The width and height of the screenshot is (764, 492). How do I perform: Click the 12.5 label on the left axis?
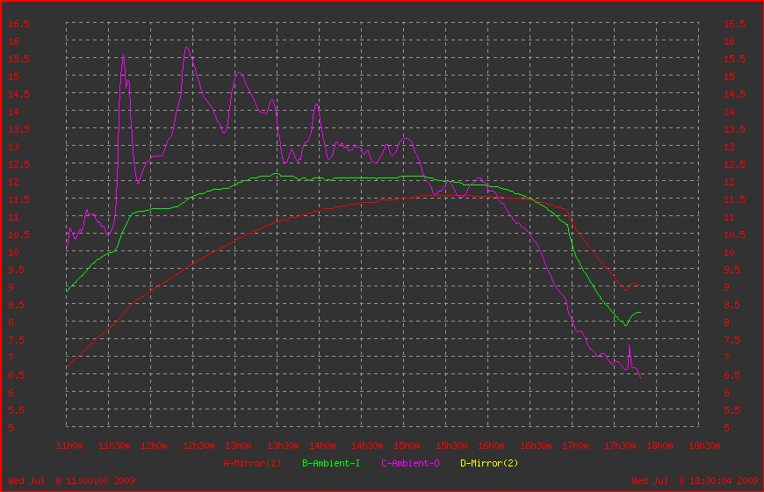click(x=18, y=164)
